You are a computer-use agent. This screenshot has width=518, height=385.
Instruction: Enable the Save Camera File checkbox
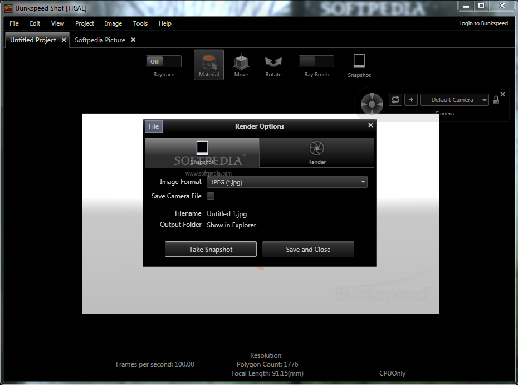[x=211, y=196]
